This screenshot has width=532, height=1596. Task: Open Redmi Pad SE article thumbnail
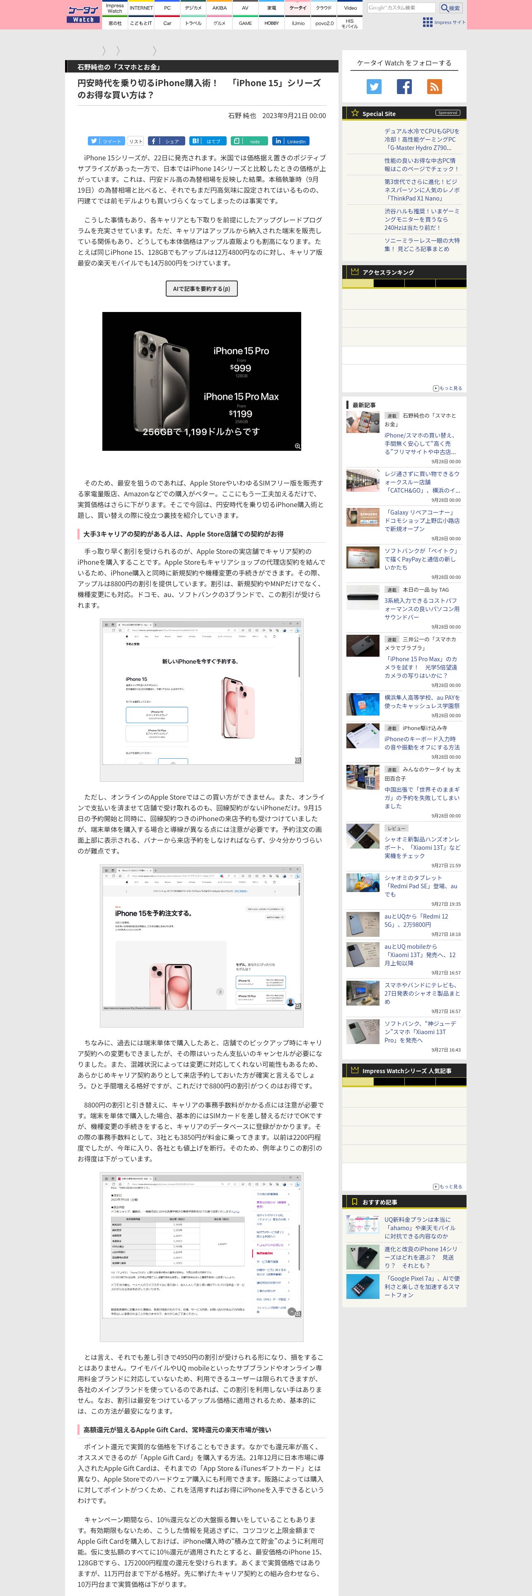click(363, 883)
